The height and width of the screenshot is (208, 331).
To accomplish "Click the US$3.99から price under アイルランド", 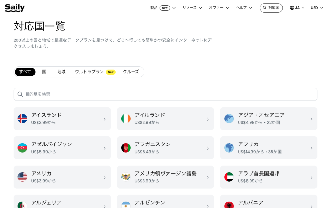I will click(147, 122).
